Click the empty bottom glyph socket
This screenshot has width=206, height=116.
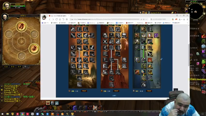coord(21,55)
